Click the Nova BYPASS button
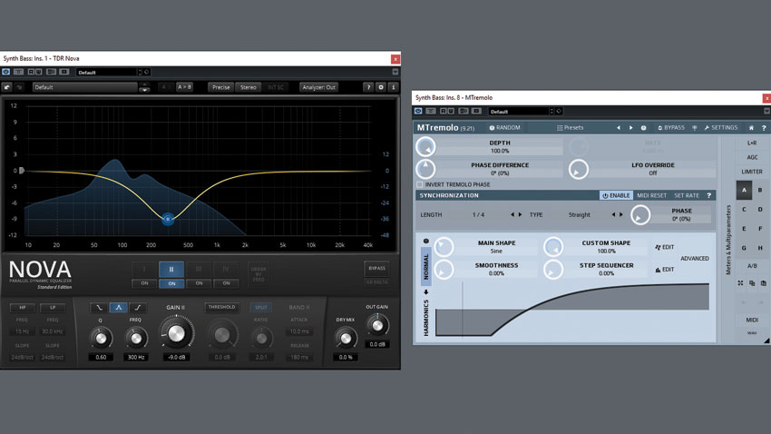 (377, 268)
